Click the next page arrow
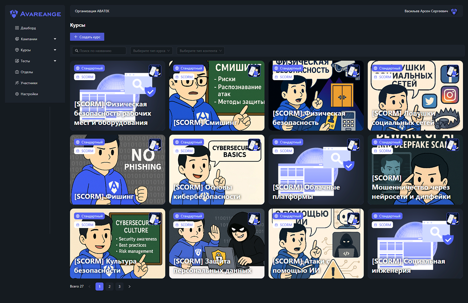 point(129,287)
